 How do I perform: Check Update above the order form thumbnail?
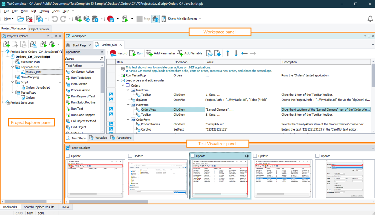317,156
